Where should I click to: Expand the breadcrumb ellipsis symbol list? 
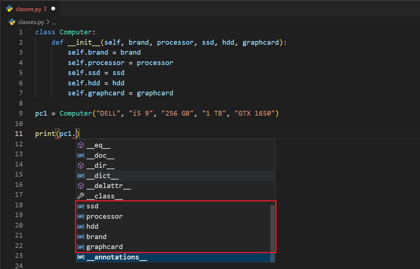(54, 22)
